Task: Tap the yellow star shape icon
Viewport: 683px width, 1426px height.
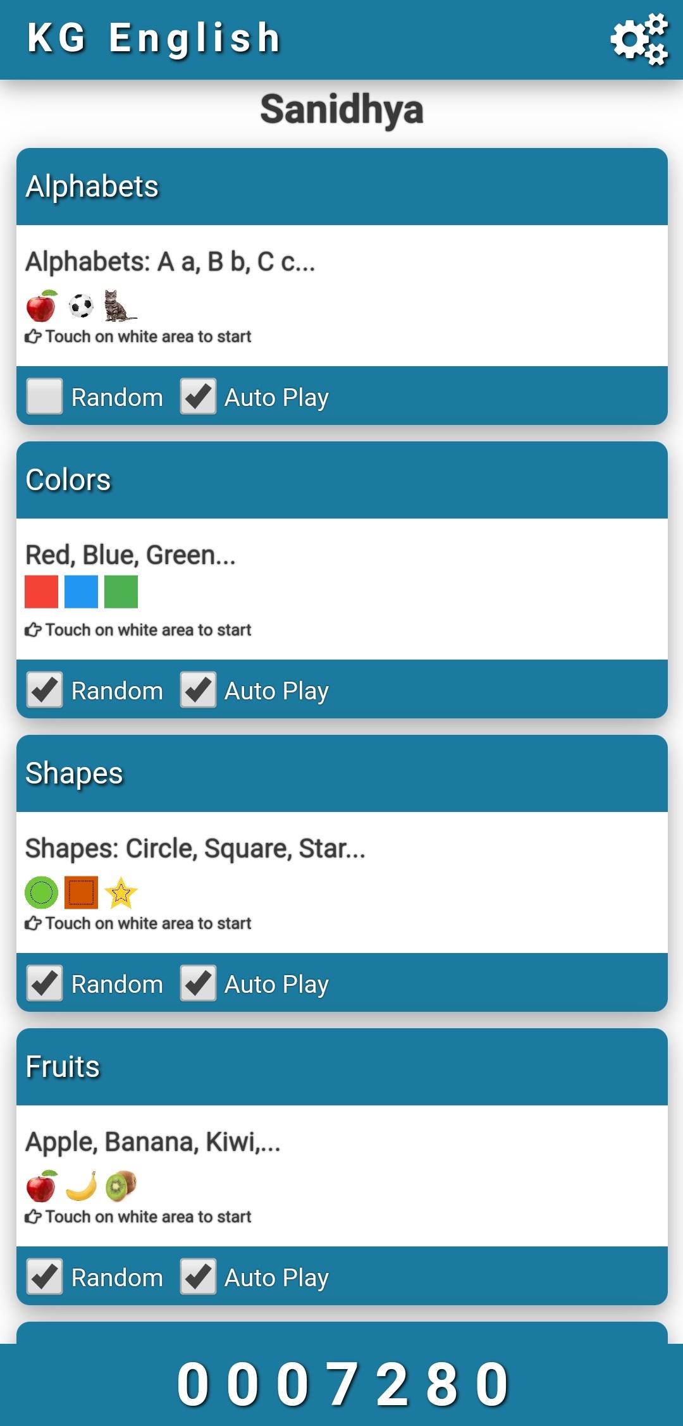Action: tap(121, 892)
